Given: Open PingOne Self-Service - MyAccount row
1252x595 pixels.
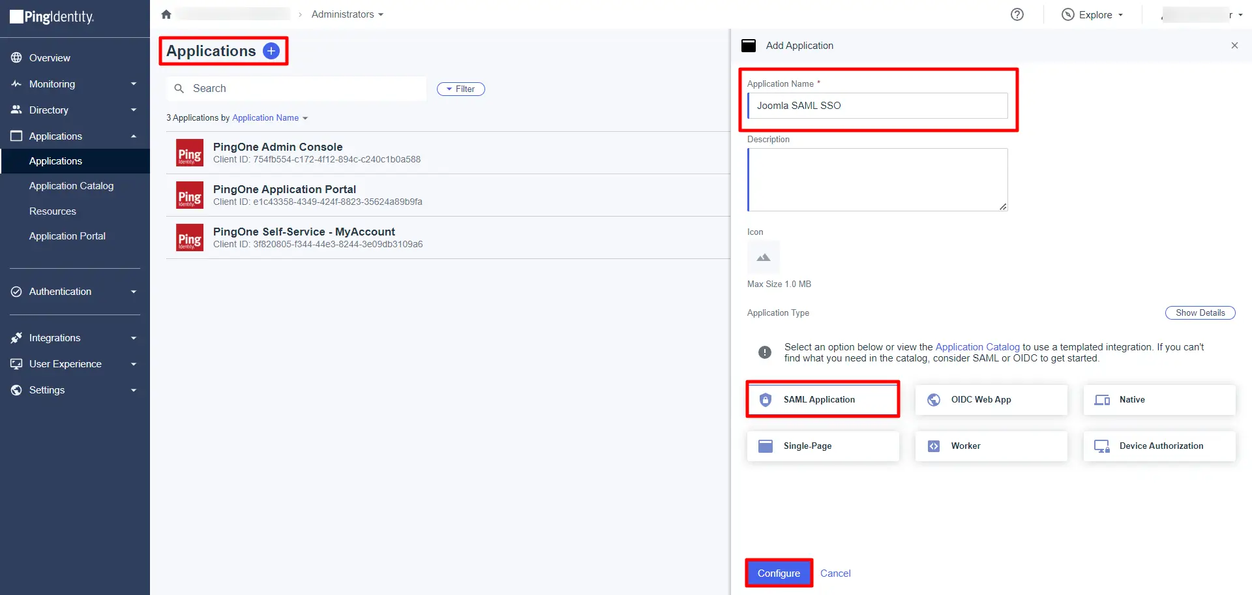Looking at the screenshot, I should click(x=448, y=238).
